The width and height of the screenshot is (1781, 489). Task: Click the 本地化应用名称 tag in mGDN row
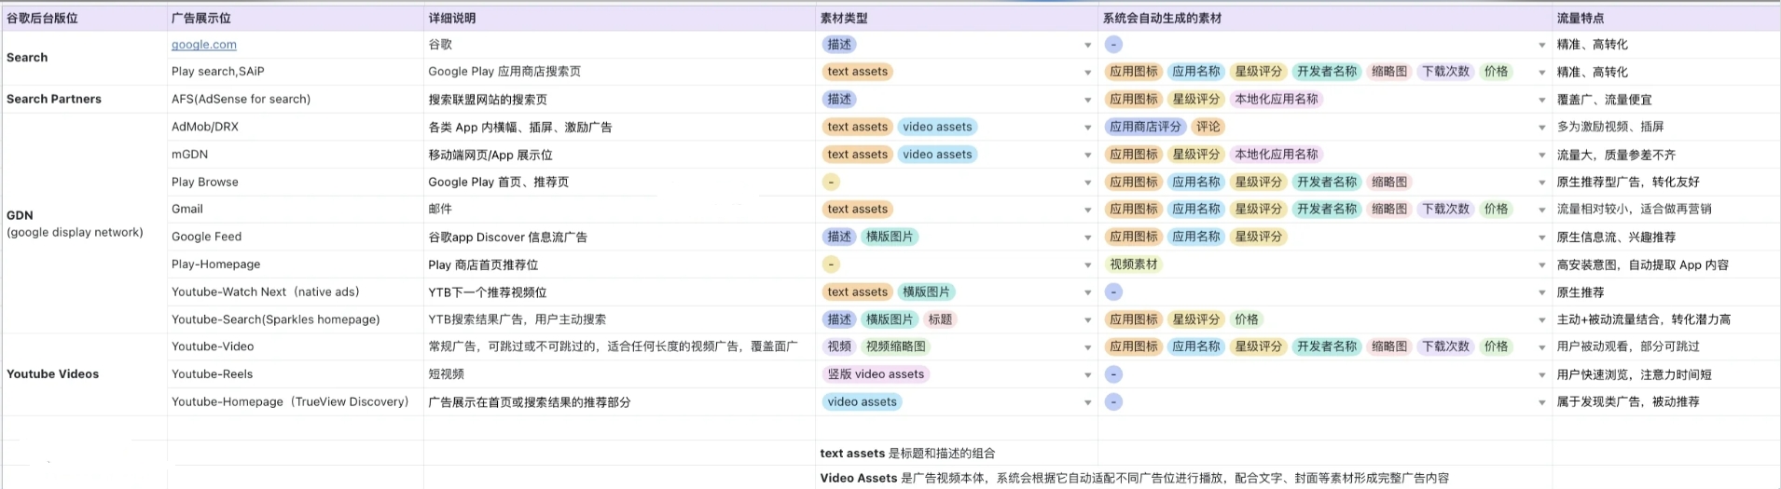(1276, 155)
